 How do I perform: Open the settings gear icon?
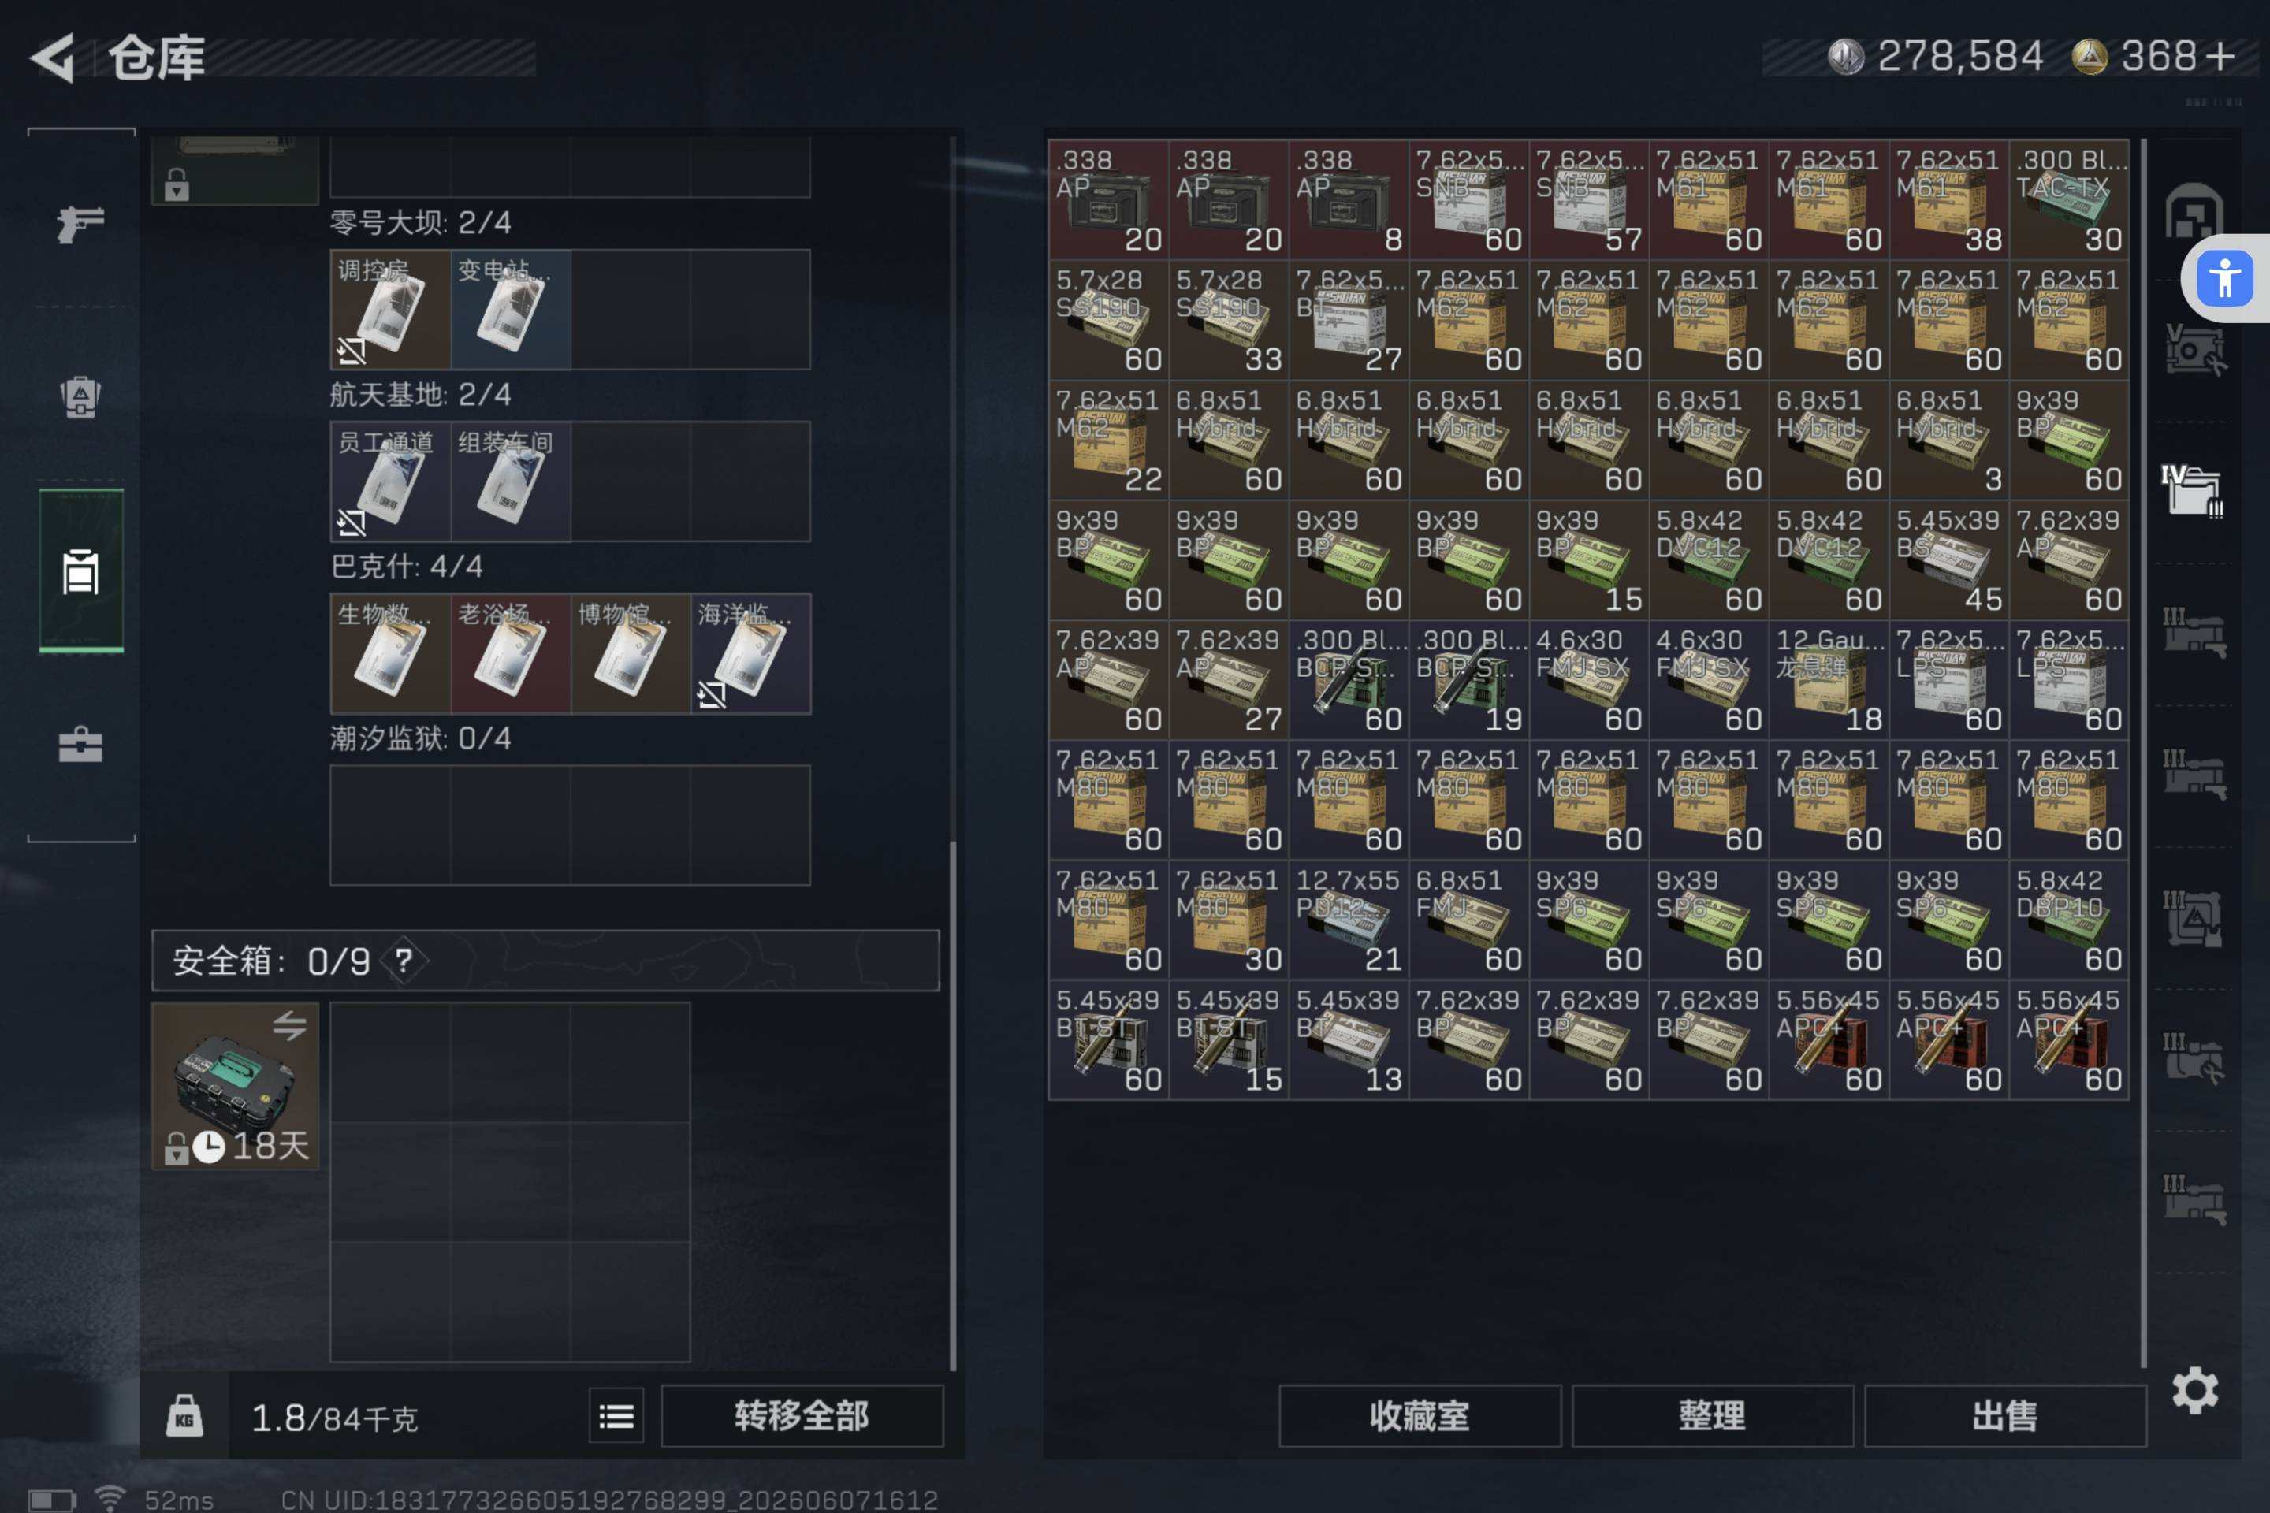pos(2194,1390)
